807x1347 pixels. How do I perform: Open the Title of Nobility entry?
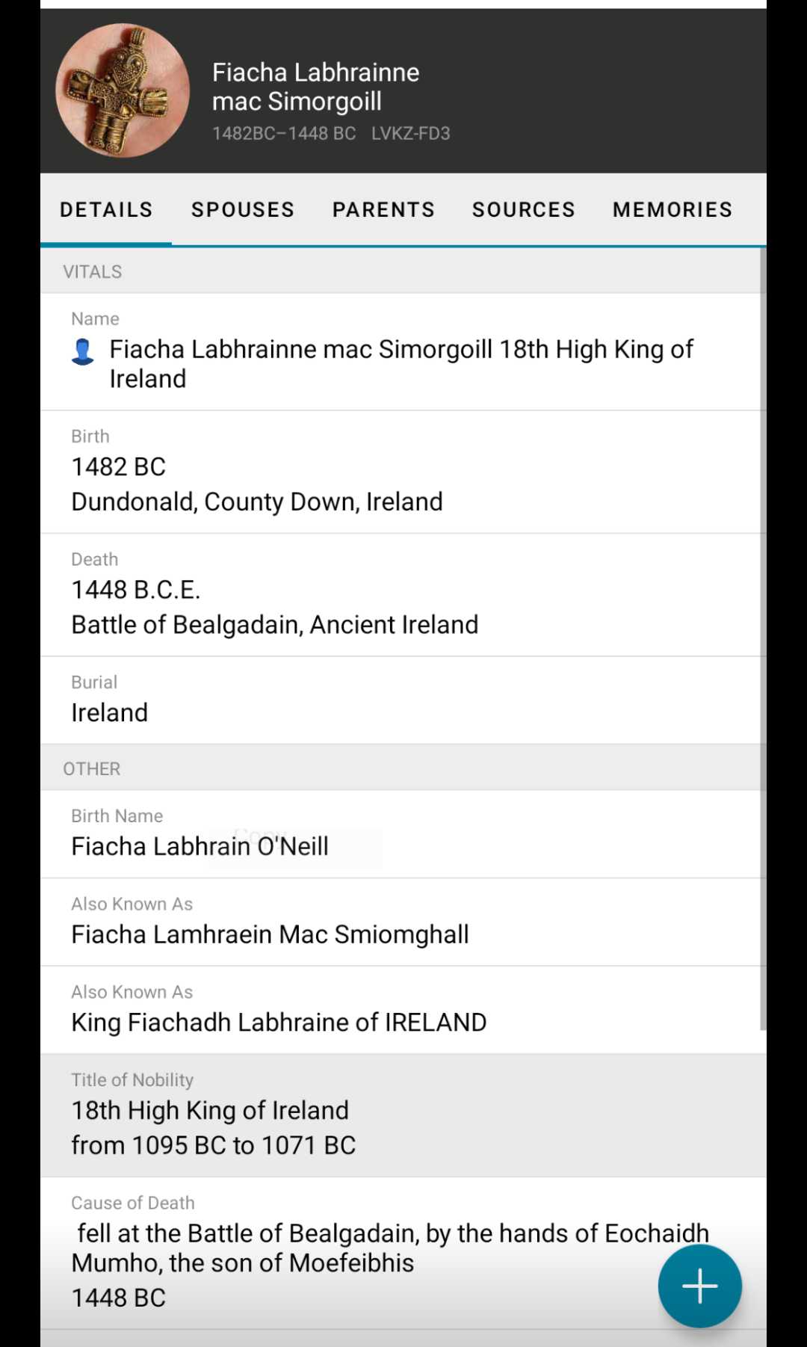click(x=403, y=1115)
